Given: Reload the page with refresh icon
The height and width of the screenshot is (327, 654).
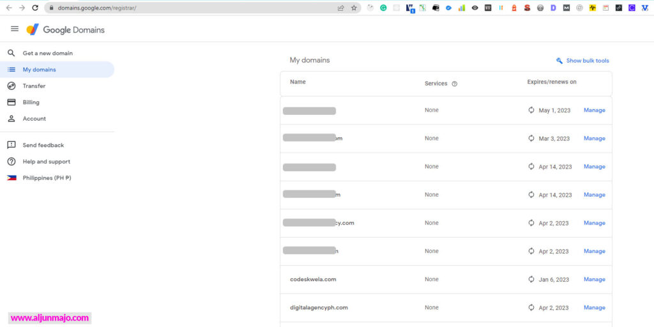Looking at the screenshot, I should tap(36, 8).
